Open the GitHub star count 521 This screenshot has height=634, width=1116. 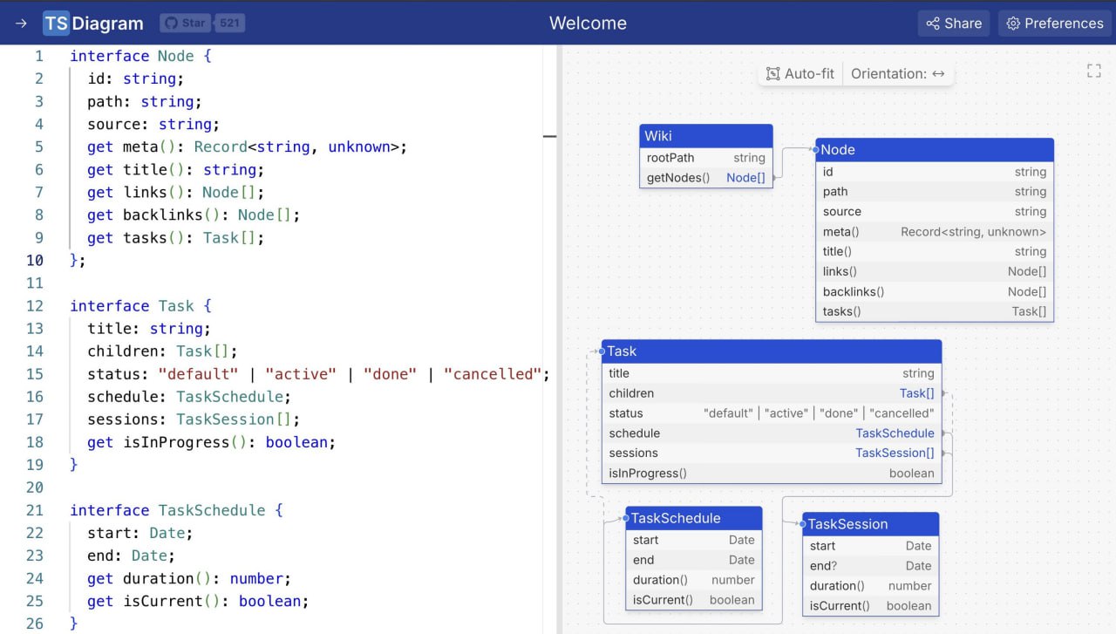[x=229, y=24]
